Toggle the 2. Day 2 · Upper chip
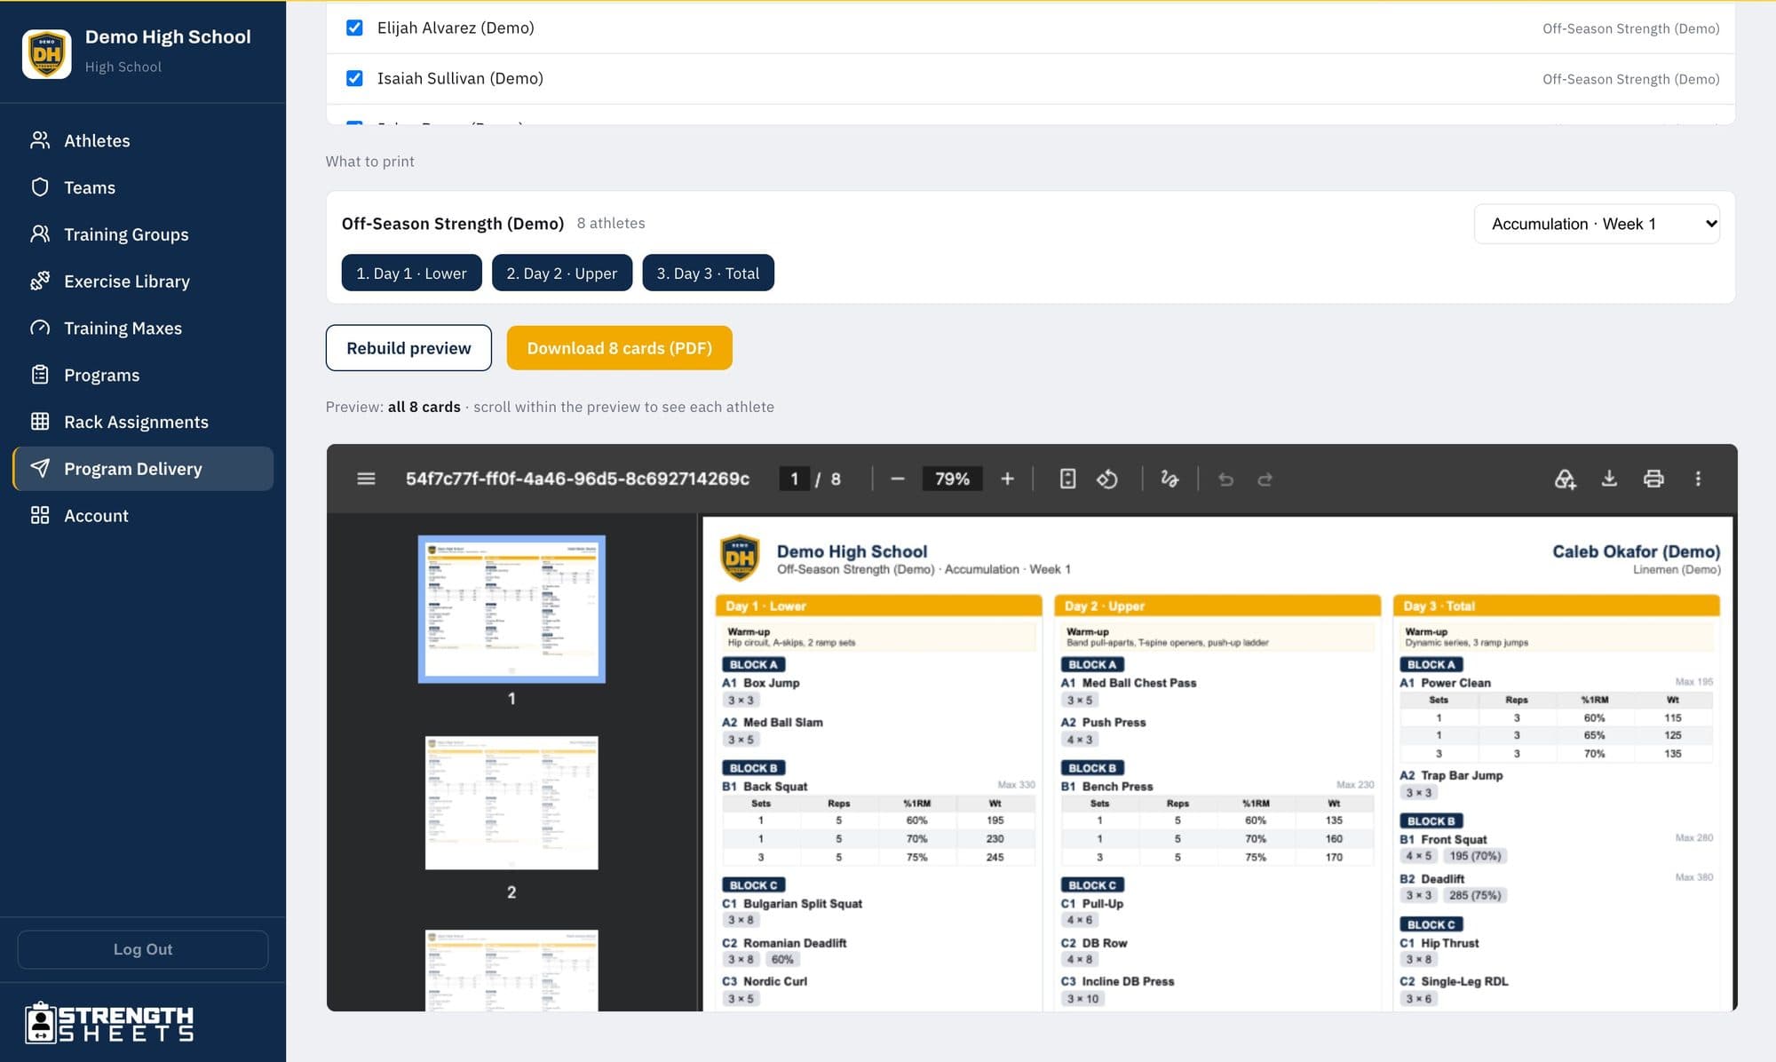The width and height of the screenshot is (1776, 1062). point(561,273)
